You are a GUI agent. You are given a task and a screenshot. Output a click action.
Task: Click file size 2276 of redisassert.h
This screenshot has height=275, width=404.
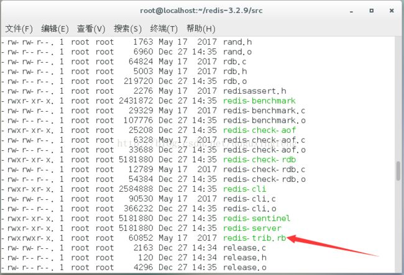pyautogui.click(x=143, y=91)
